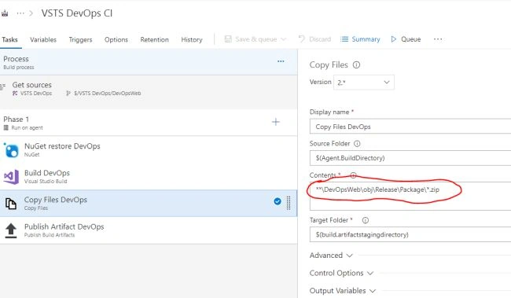Select the Build DevOps task

click(149, 177)
